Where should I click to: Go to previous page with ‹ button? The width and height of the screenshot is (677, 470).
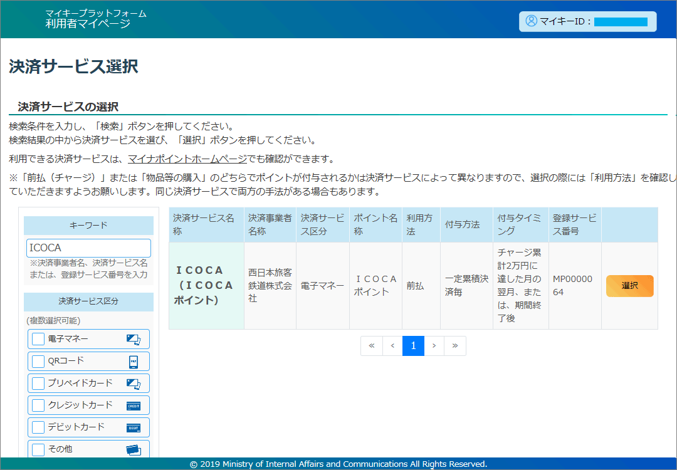click(x=392, y=346)
